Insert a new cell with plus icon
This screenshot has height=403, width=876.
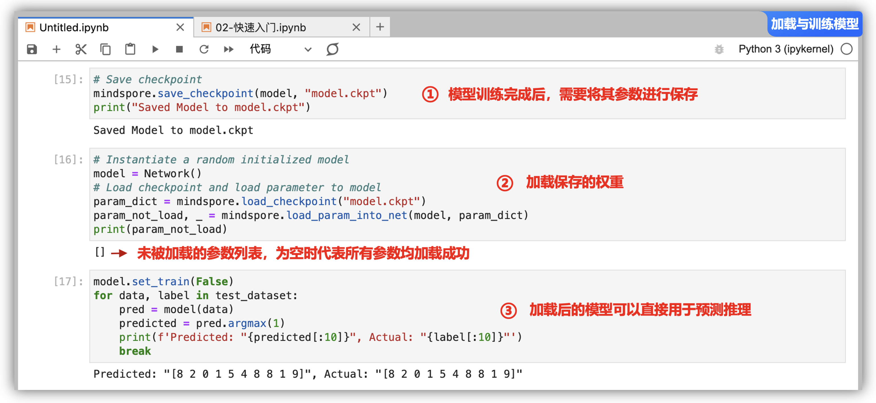(56, 49)
